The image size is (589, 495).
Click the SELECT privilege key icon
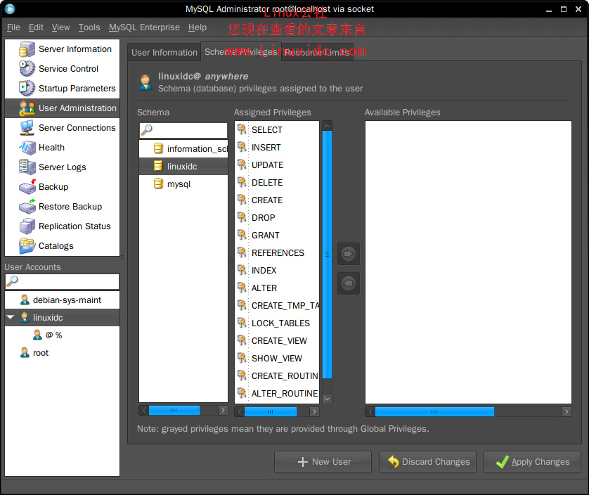(x=242, y=129)
